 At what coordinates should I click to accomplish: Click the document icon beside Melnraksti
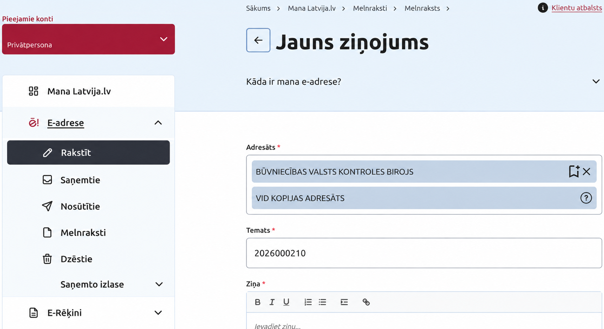click(47, 232)
